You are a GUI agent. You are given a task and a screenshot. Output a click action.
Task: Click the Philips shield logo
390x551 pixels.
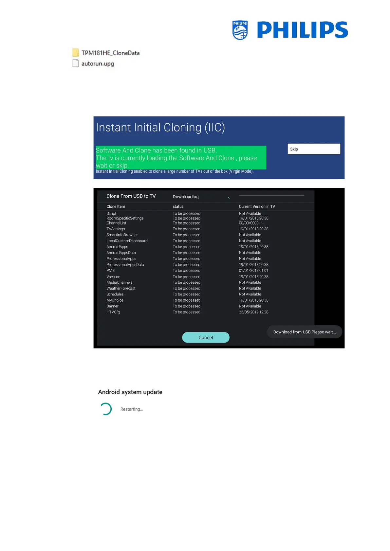[x=240, y=30]
